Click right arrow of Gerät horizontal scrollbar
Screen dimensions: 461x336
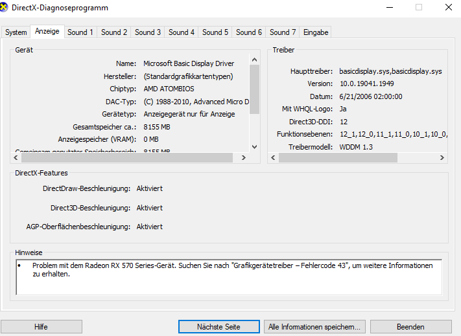click(243, 157)
